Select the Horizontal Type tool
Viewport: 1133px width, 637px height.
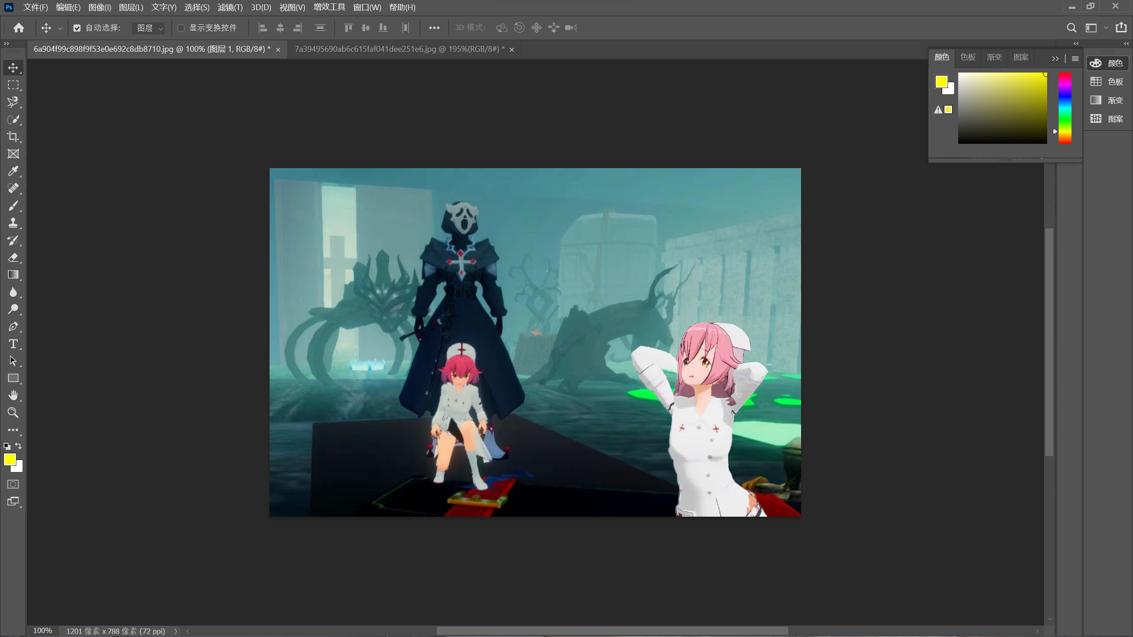coord(13,344)
